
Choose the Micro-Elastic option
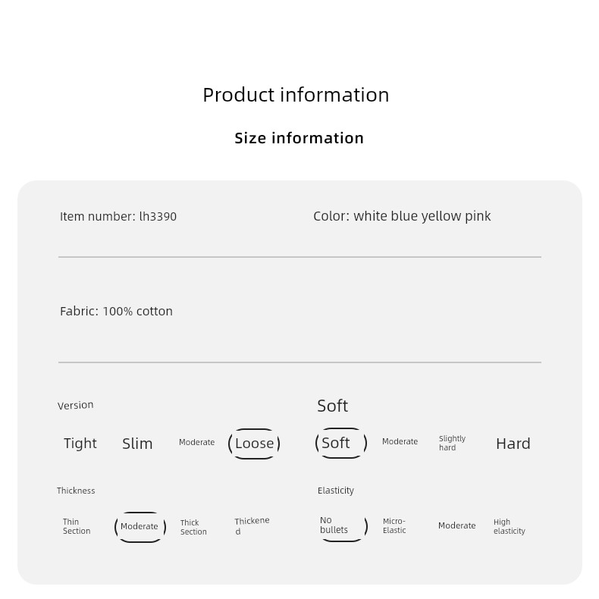click(x=394, y=525)
